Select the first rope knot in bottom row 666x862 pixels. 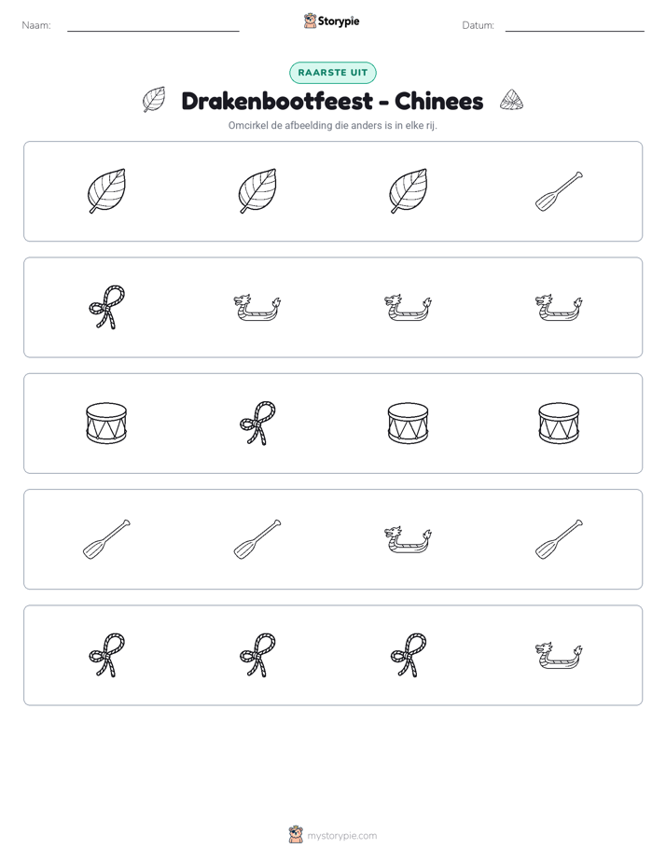tap(106, 655)
